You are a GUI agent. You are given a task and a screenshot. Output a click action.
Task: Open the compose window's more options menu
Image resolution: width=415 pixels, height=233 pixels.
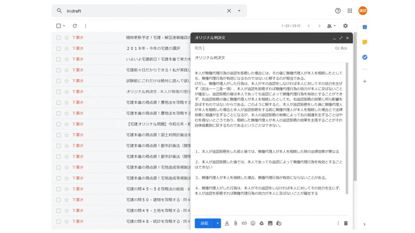338,223
